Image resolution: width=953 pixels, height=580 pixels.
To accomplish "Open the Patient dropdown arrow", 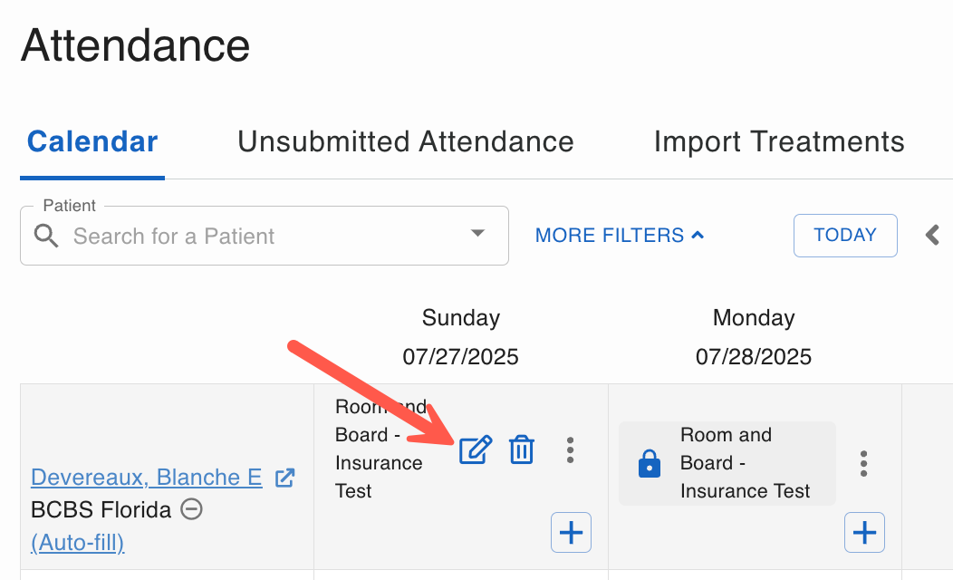I will [x=477, y=234].
